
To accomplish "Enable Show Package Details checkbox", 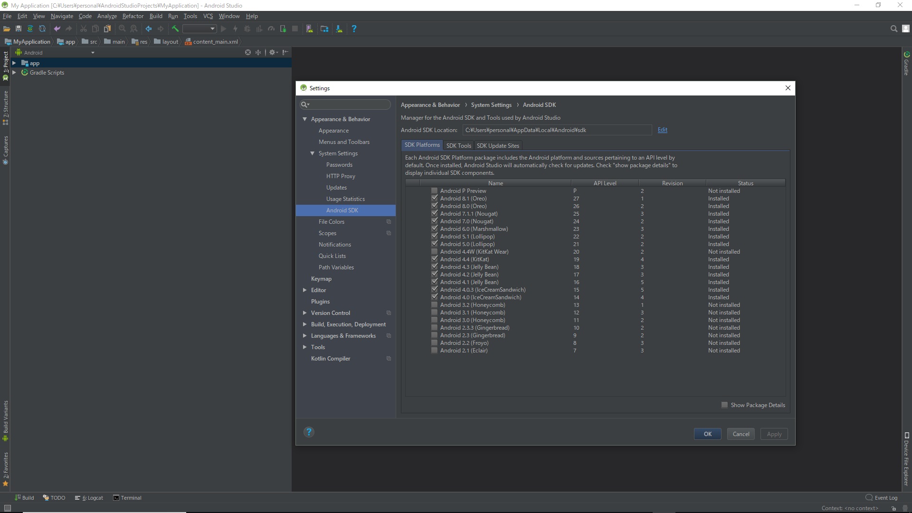I will tap(724, 405).
